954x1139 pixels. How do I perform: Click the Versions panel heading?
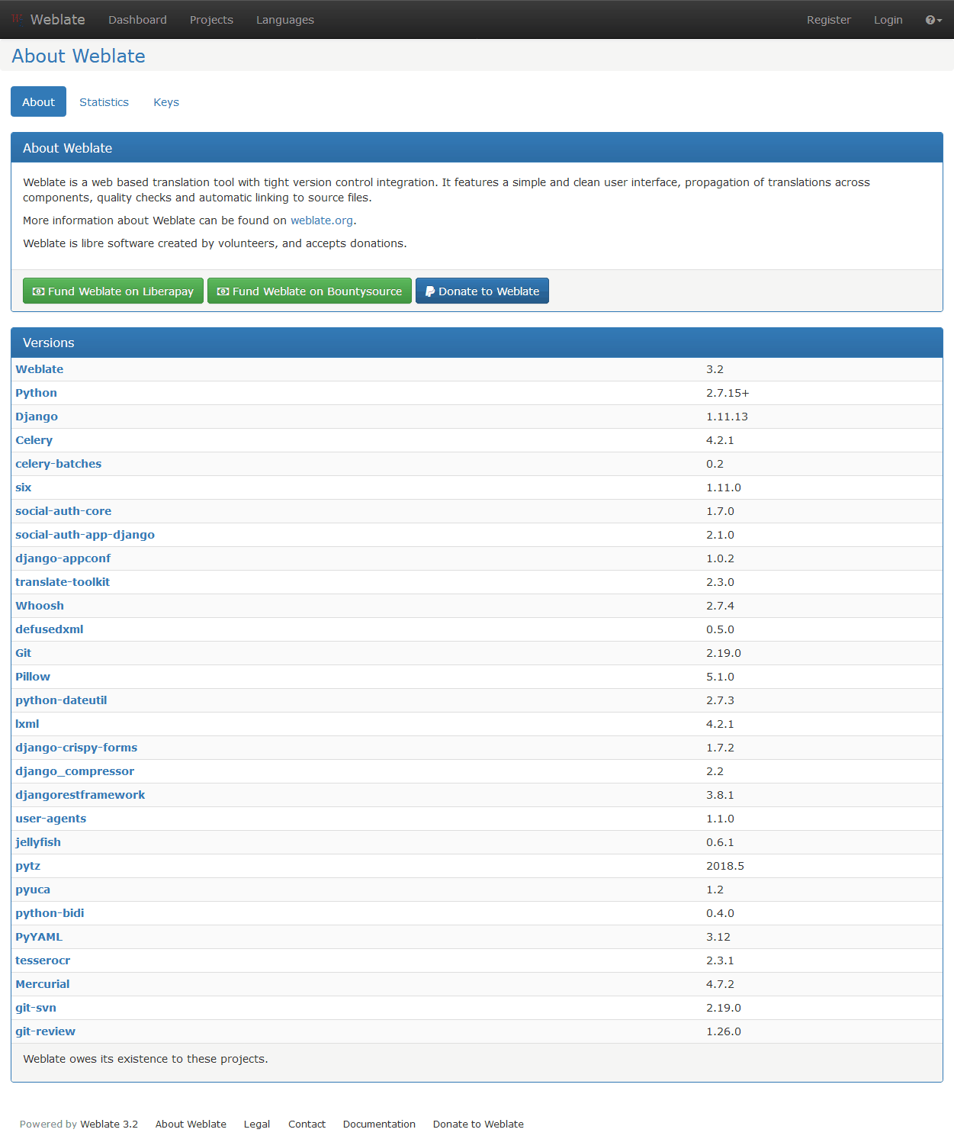(x=49, y=343)
